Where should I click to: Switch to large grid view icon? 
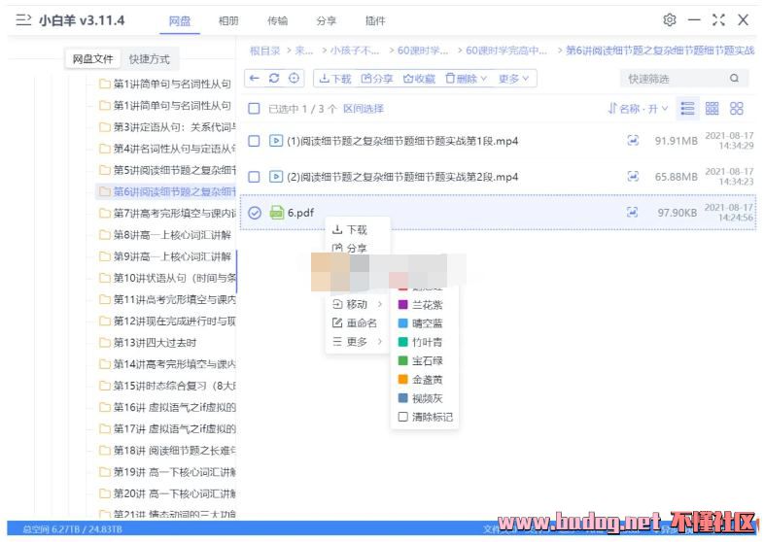737,109
